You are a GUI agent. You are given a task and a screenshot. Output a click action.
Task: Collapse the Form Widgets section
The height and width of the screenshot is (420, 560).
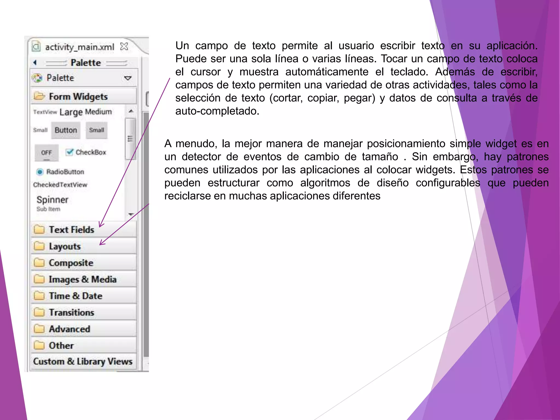tap(83, 96)
